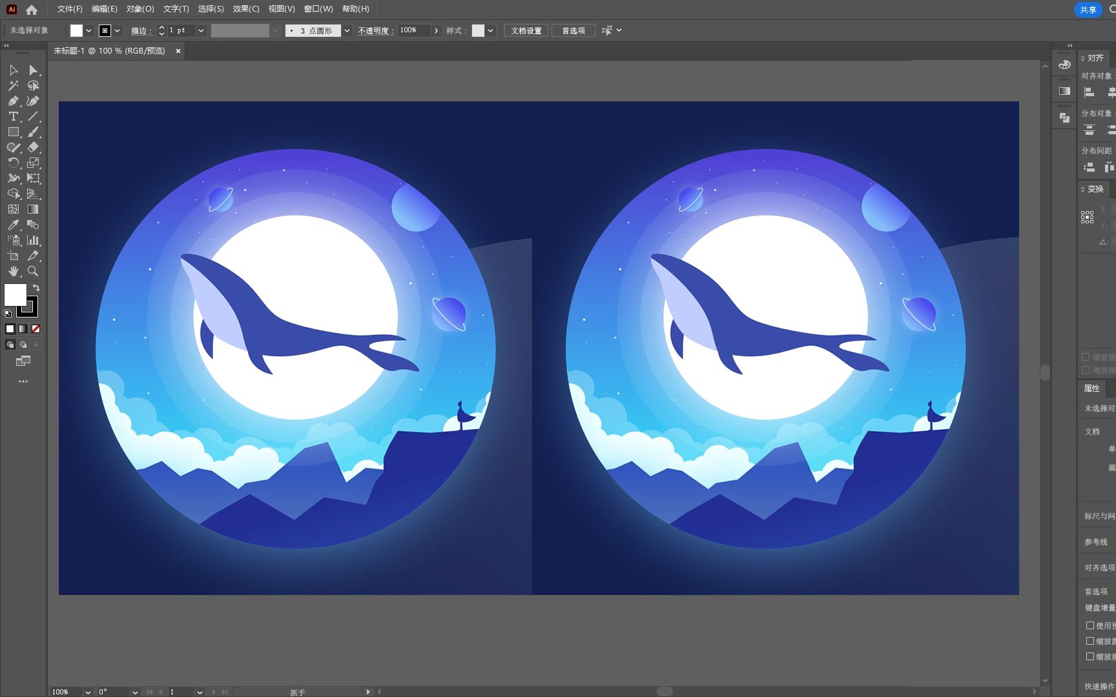The height and width of the screenshot is (697, 1116).
Task: Select the Paintbrush tool
Action: (x=33, y=132)
